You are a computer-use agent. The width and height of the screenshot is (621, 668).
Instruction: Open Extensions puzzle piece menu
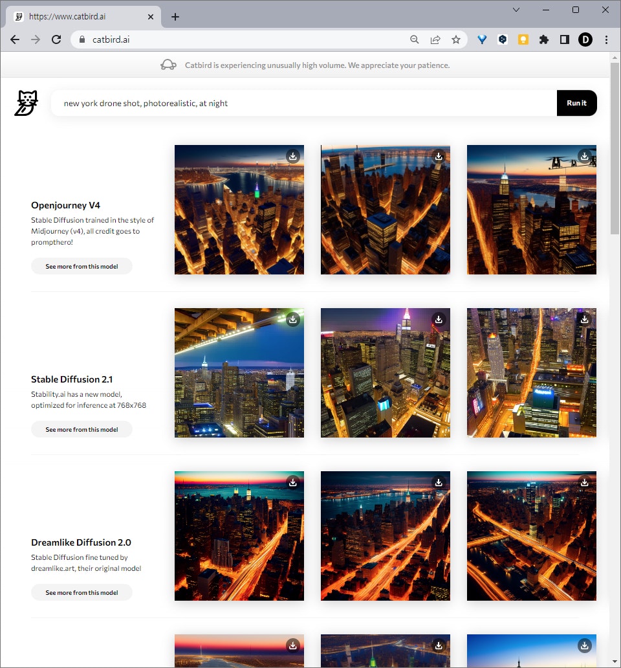[544, 39]
